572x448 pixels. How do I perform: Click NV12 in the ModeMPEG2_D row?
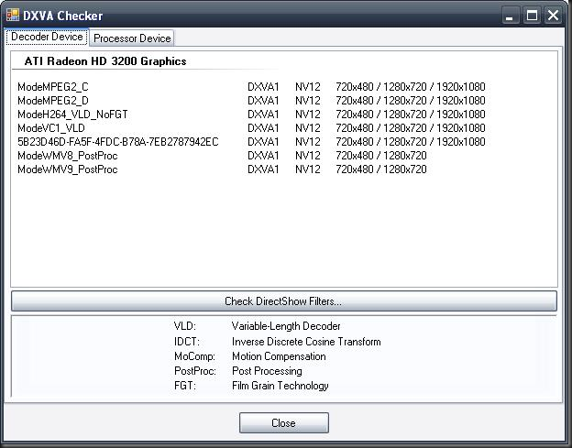tap(308, 101)
